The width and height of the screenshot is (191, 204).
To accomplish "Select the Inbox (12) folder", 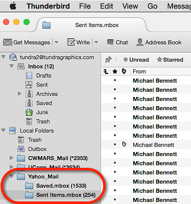I will point(41,66).
